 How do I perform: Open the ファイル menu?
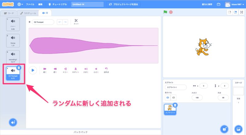(30, 4)
